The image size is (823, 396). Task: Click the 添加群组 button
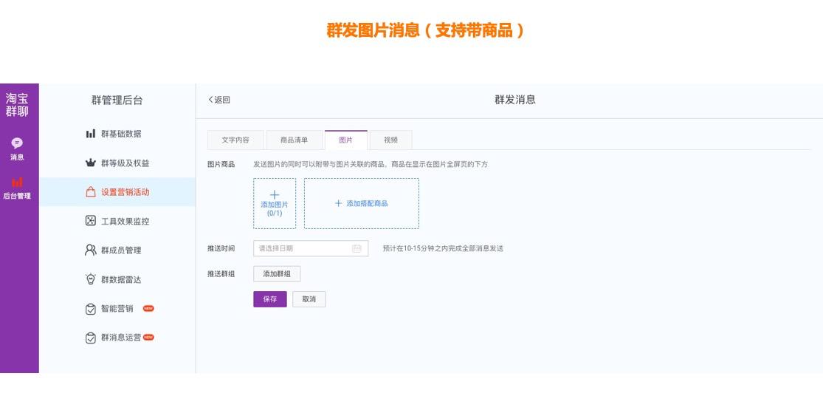click(277, 273)
